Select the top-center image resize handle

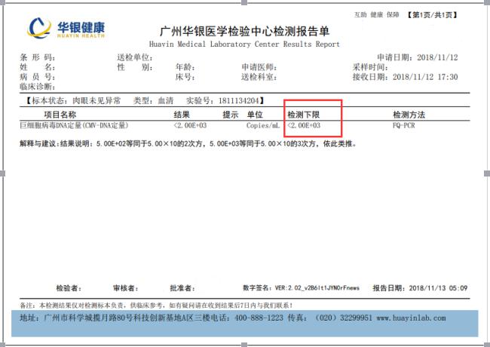244,2
